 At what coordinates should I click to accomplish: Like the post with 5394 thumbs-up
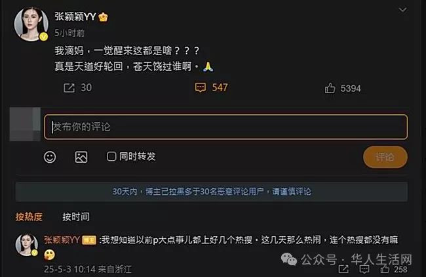[x=330, y=88]
